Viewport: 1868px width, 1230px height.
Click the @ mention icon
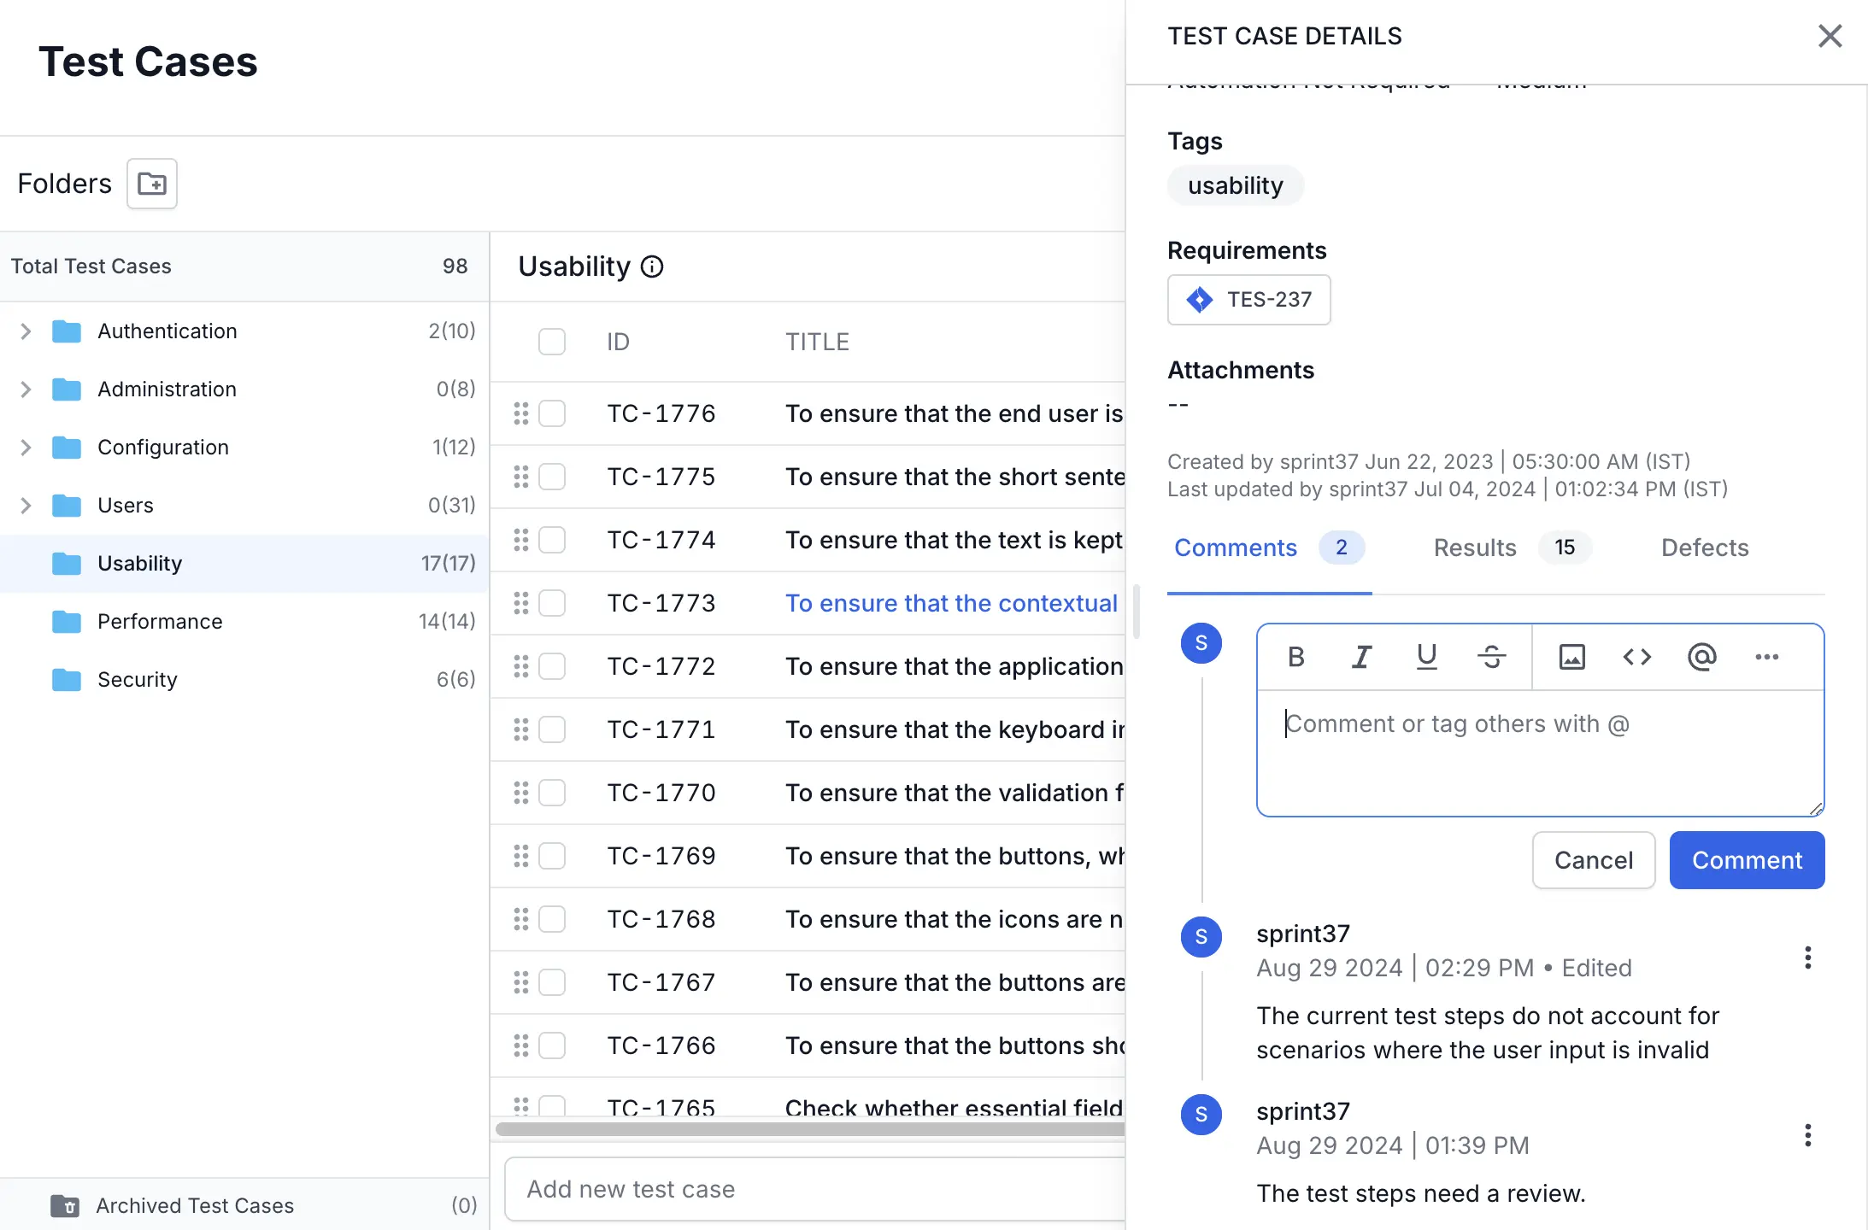click(x=1701, y=657)
